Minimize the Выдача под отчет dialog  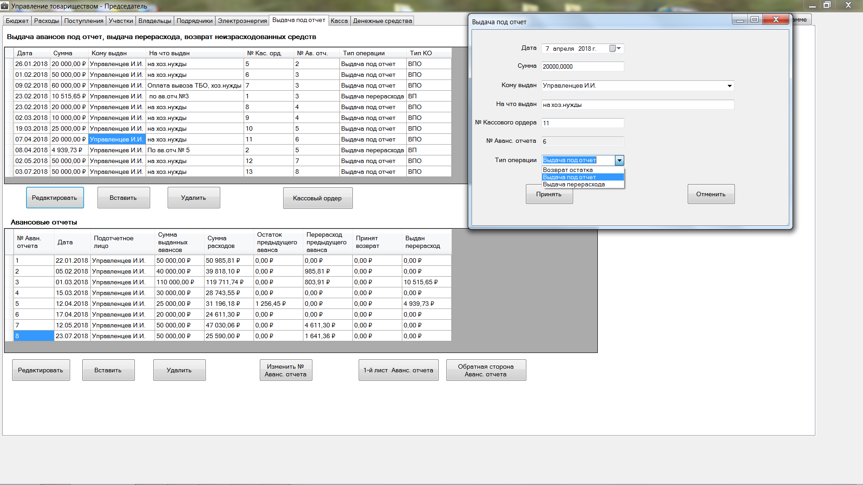739,19
